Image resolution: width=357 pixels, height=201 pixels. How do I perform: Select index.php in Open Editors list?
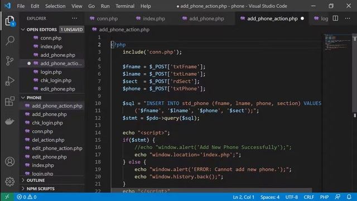tap(51, 46)
